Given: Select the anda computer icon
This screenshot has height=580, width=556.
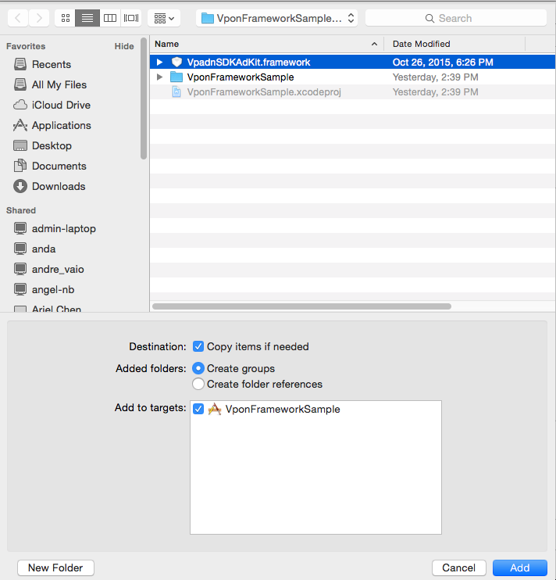Looking at the screenshot, I should click(20, 249).
